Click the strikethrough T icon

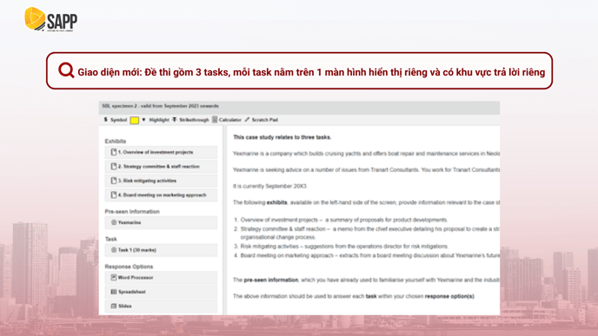click(175, 120)
